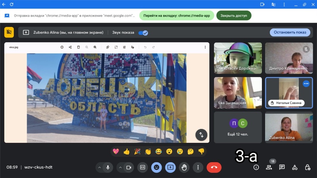Image resolution: width=317 pixels, height=178 pixels.
Task: Expand audio settings arrow beside microphone
Action: point(99,167)
